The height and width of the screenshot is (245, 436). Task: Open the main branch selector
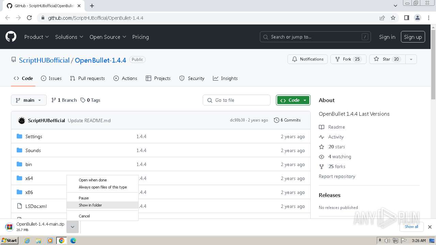click(x=29, y=100)
